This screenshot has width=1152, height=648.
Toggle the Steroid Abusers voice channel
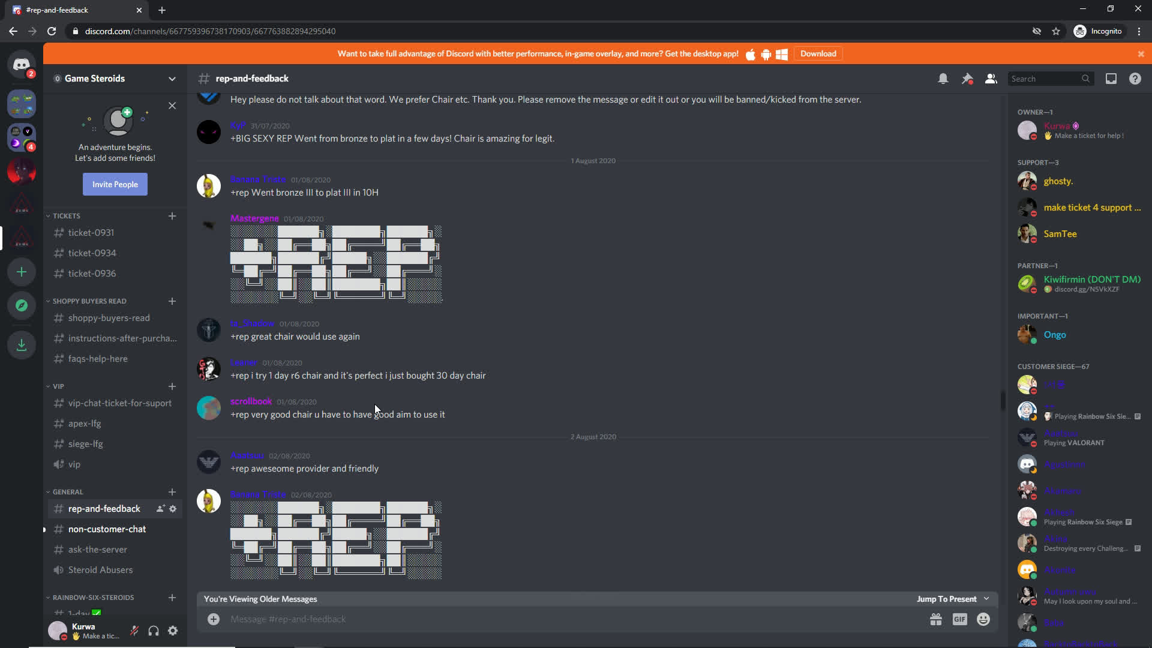[x=100, y=569]
